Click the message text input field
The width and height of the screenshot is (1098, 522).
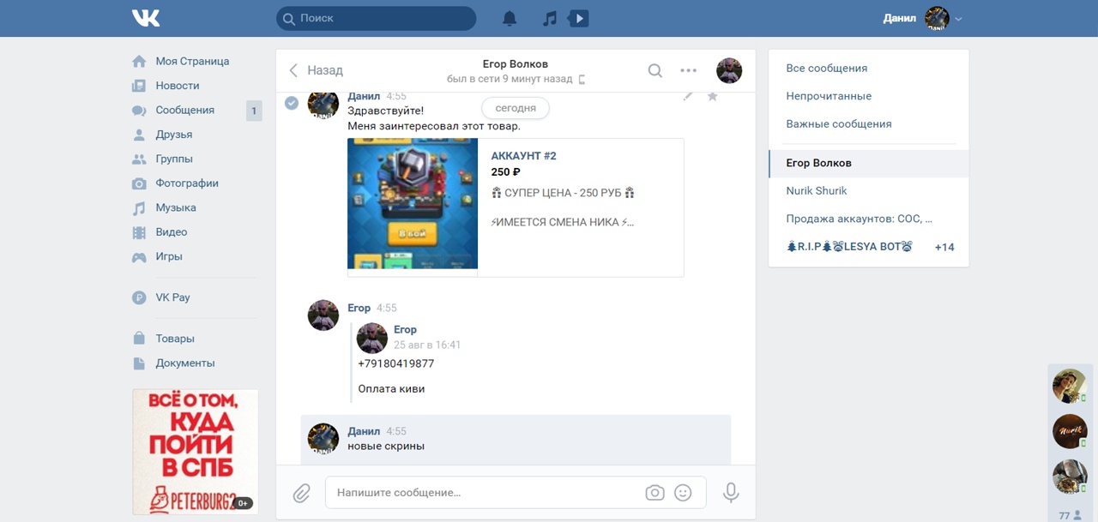tap(485, 493)
